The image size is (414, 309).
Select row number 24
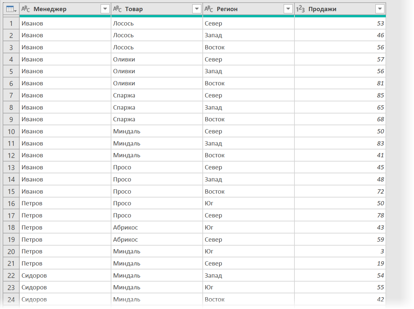coord(11,300)
